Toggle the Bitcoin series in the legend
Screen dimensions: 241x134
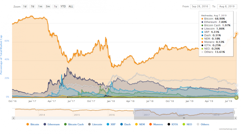click(33, 124)
